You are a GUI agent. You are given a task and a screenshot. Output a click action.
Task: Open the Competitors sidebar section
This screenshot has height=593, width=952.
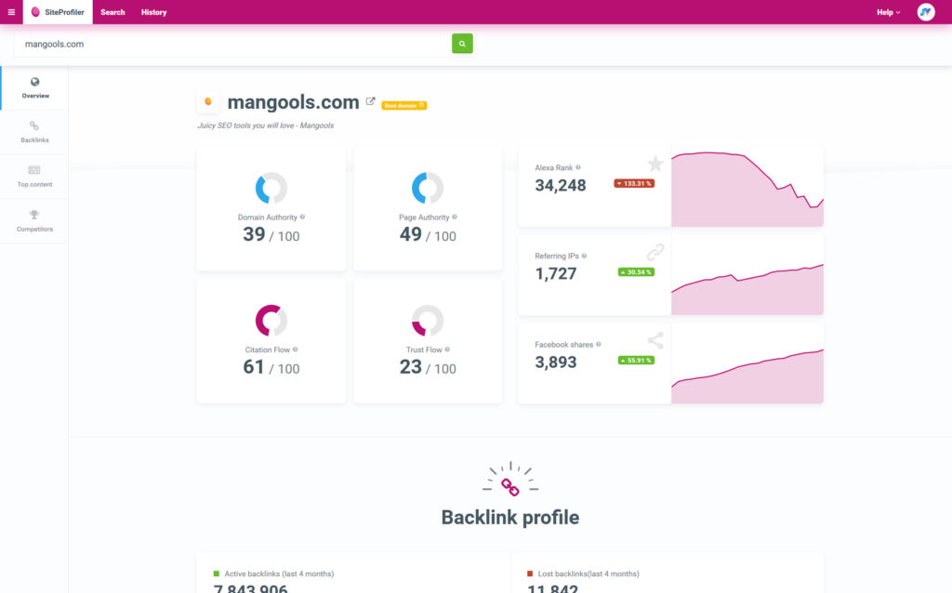click(34, 221)
